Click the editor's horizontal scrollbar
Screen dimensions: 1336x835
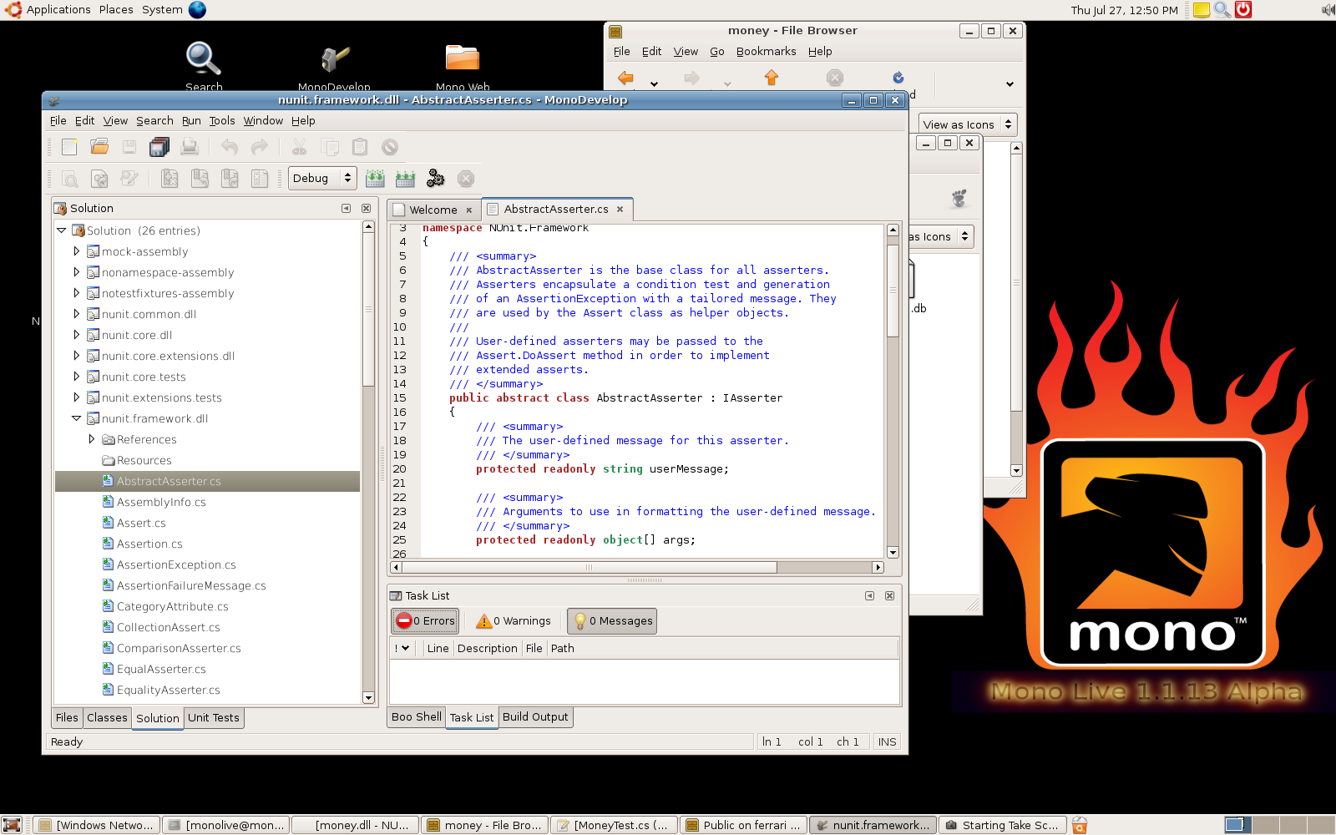(589, 568)
